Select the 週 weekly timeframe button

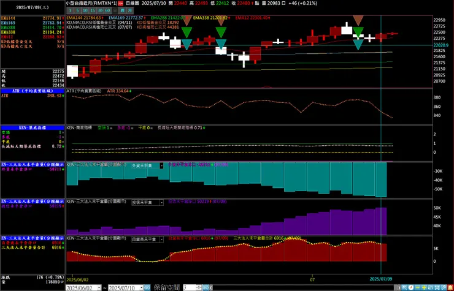(123, 10)
